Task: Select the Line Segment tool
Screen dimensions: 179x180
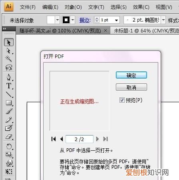Action: [x=9, y=94]
